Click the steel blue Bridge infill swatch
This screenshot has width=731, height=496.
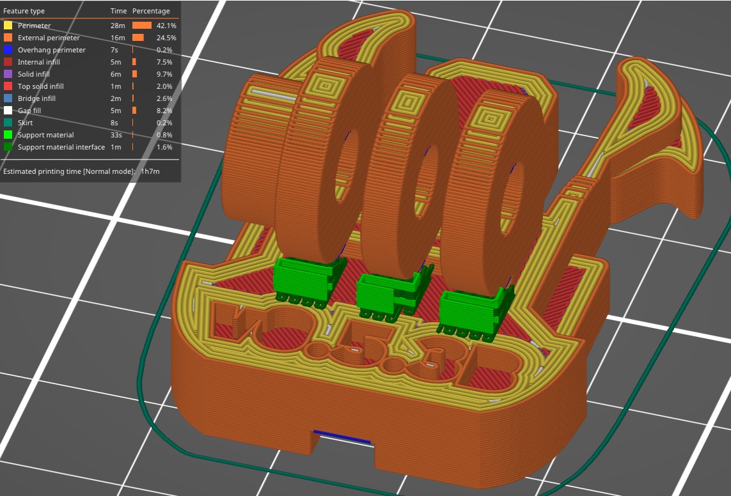coord(8,98)
